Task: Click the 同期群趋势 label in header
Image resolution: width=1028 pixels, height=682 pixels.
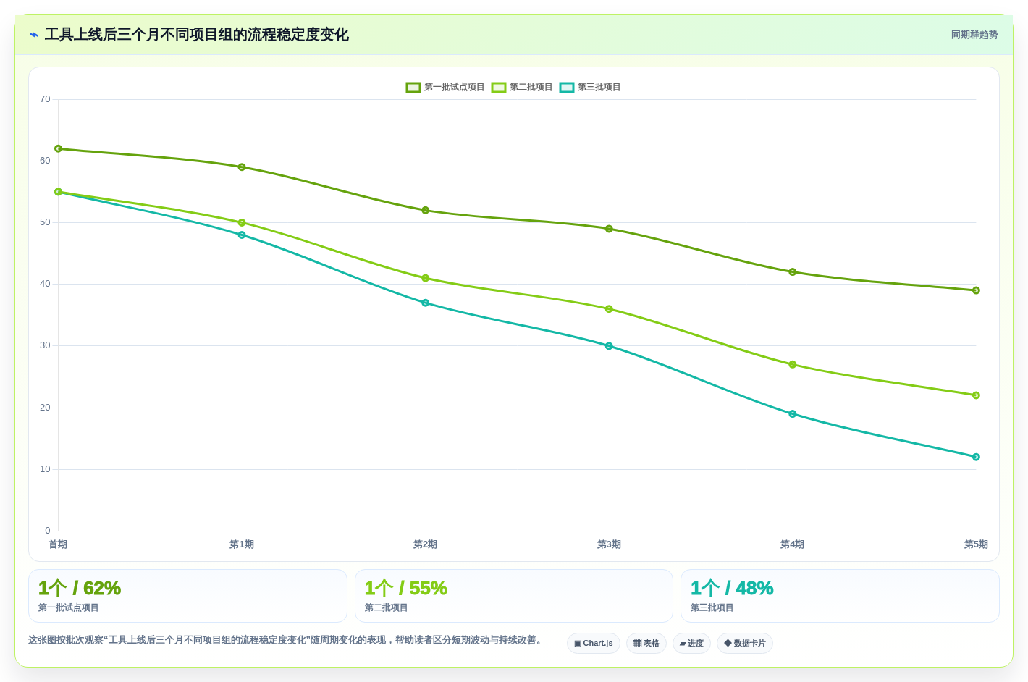Action: pos(974,35)
